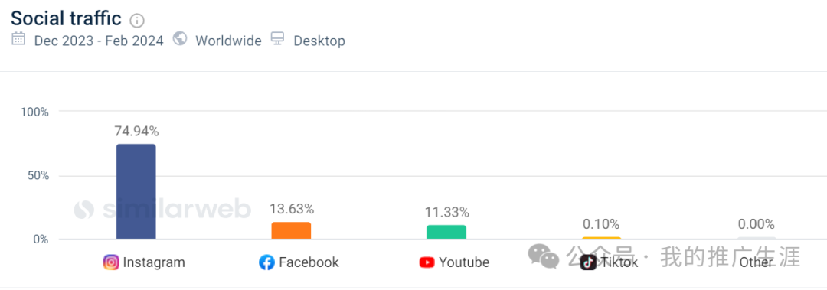Click the Other category label
This screenshot has width=827, height=290.
click(x=756, y=262)
